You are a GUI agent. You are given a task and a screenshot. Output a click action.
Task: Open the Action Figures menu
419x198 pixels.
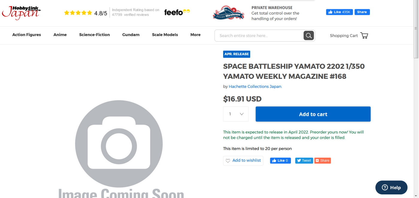pyautogui.click(x=27, y=35)
